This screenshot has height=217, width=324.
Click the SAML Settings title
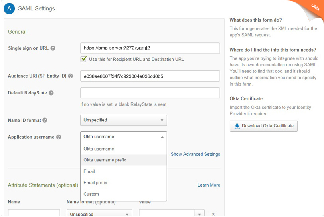point(36,8)
